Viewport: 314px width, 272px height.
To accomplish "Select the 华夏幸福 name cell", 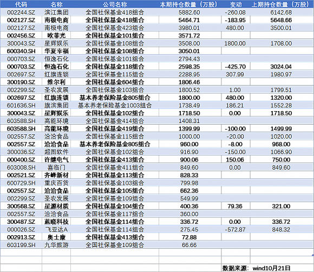I will [x=56, y=51].
